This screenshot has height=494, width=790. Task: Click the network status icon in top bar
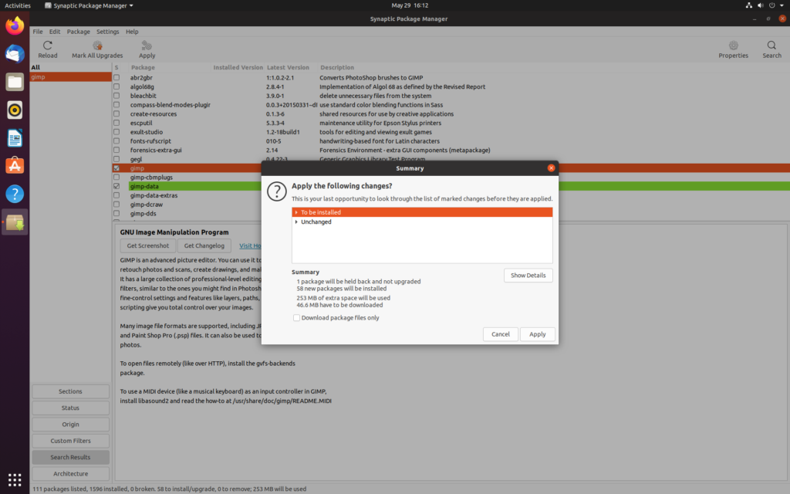click(x=748, y=5)
